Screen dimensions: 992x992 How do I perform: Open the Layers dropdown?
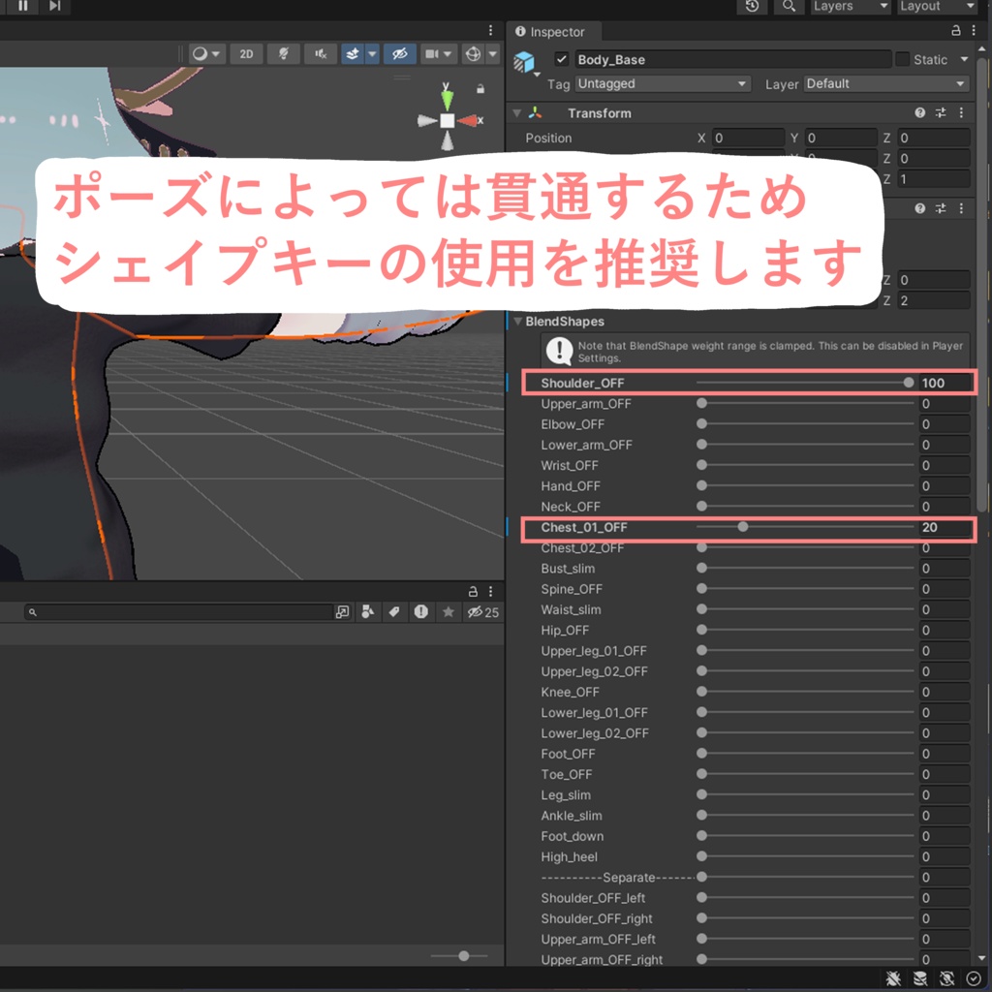click(x=851, y=7)
